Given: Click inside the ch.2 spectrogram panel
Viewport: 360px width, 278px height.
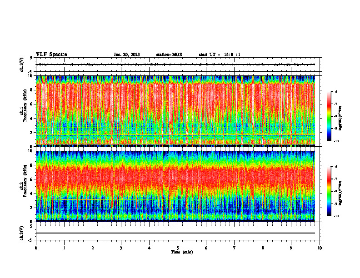Looking at the screenshot, I should (x=175, y=186).
